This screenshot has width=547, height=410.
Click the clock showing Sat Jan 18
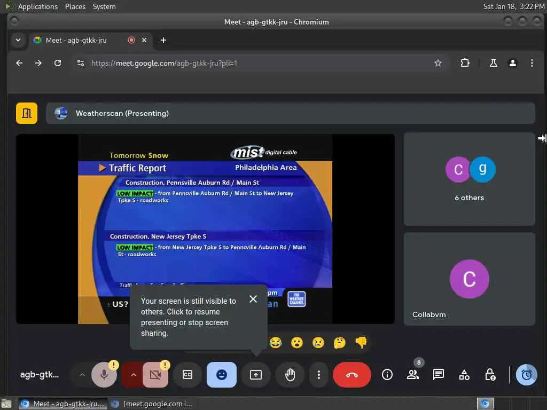pyautogui.click(x=513, y=6)
